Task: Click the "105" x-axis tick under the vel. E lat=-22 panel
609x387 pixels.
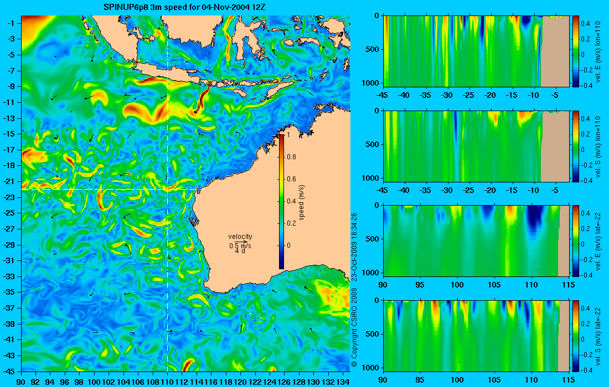Action: (494, 285)
